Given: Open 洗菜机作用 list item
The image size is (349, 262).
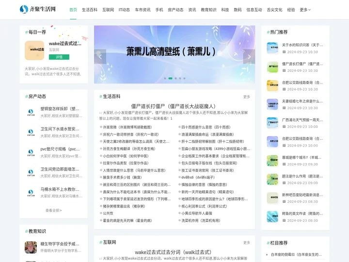Looking at the screenshot, I should [x=201, y=221].
